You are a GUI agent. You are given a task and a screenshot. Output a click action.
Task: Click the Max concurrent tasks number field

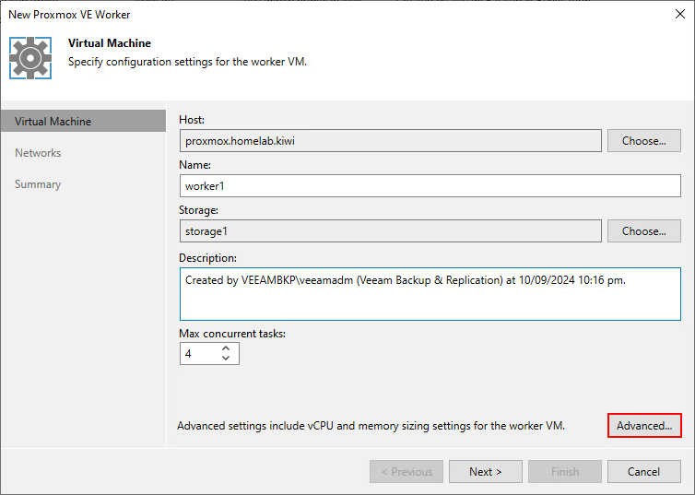coord(198,353)
